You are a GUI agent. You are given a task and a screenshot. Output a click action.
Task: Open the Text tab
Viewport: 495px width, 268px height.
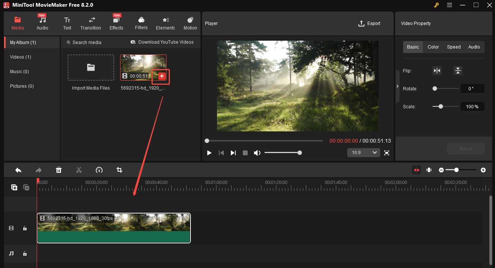(x=67, y=23)
